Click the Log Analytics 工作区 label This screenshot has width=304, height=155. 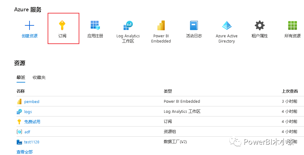pos(128,38)
